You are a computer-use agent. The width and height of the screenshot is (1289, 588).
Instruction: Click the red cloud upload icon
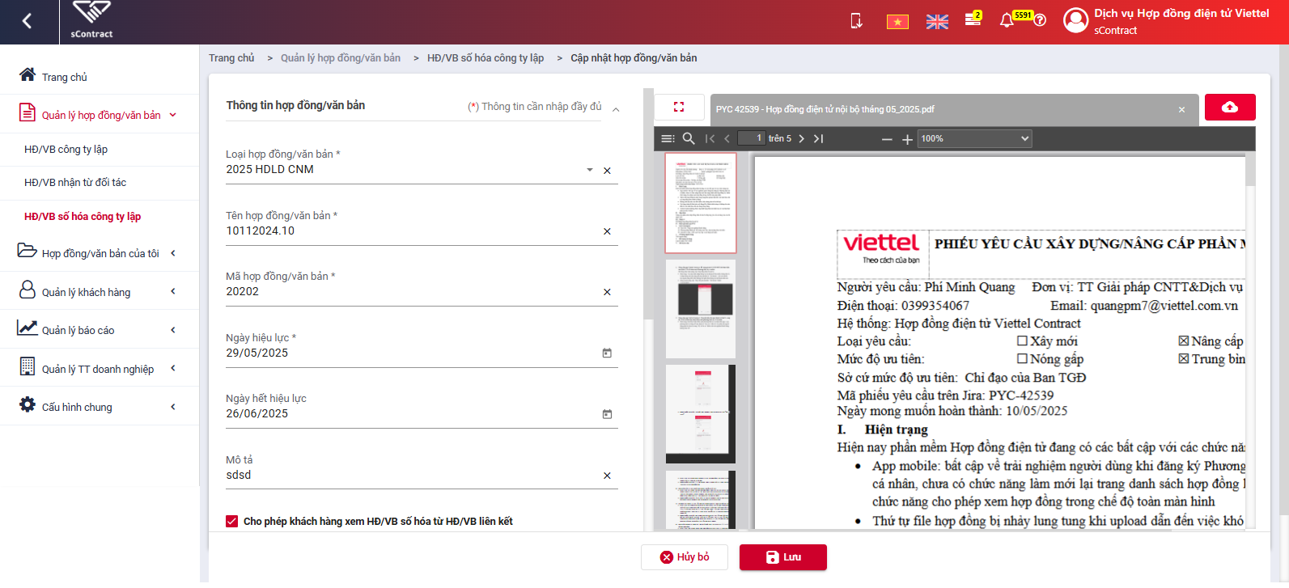click(1229, 108)
